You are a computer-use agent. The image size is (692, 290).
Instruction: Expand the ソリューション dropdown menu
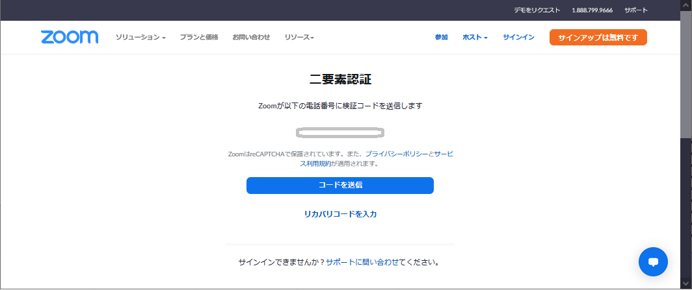(x=140, y=38)
